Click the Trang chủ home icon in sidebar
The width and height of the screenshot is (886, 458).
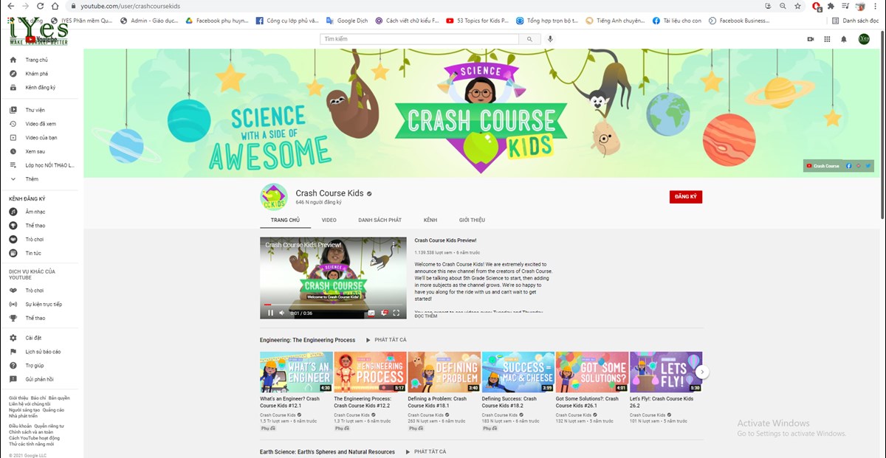point(13,60)
